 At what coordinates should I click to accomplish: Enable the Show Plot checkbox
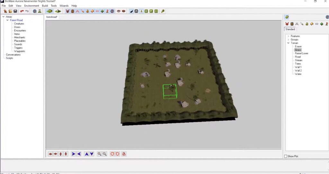tap(286, 156)
